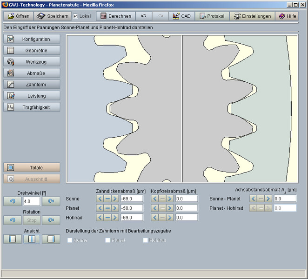Increase Sonne - Planet Achsabstandsabmaß value

268,199
